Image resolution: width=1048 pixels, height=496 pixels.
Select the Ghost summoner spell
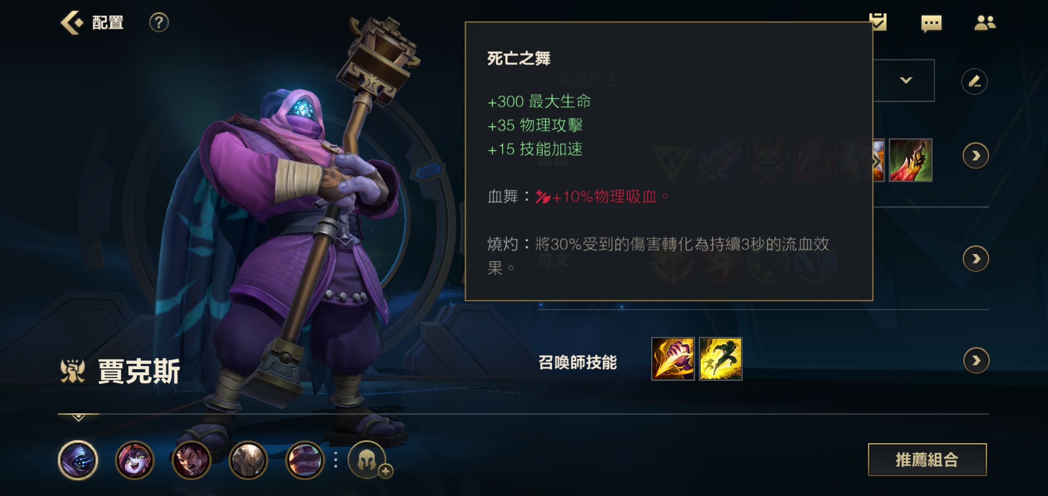point(721,359)
